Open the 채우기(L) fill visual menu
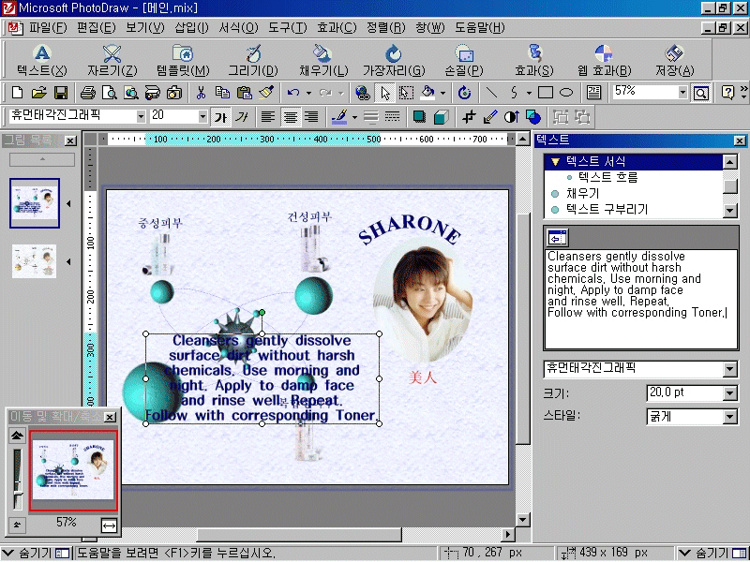The height and width of the screenshot is (562, 750). pyautogui.click(x=323, y=60)
